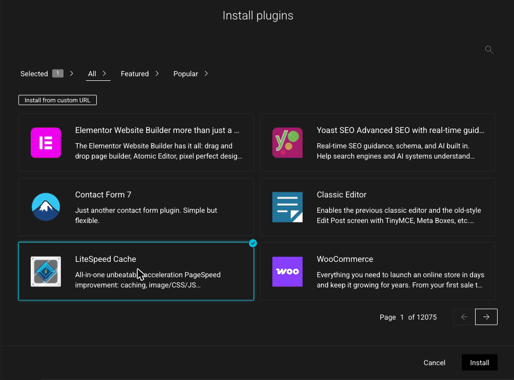Click Classic Editor 'Enables the previous' description

[x=399, y=215]
